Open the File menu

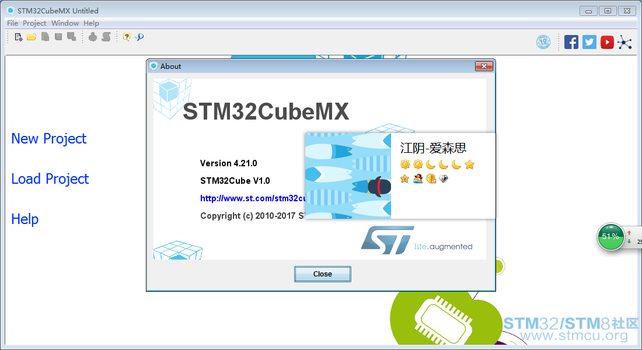point(12,23)
